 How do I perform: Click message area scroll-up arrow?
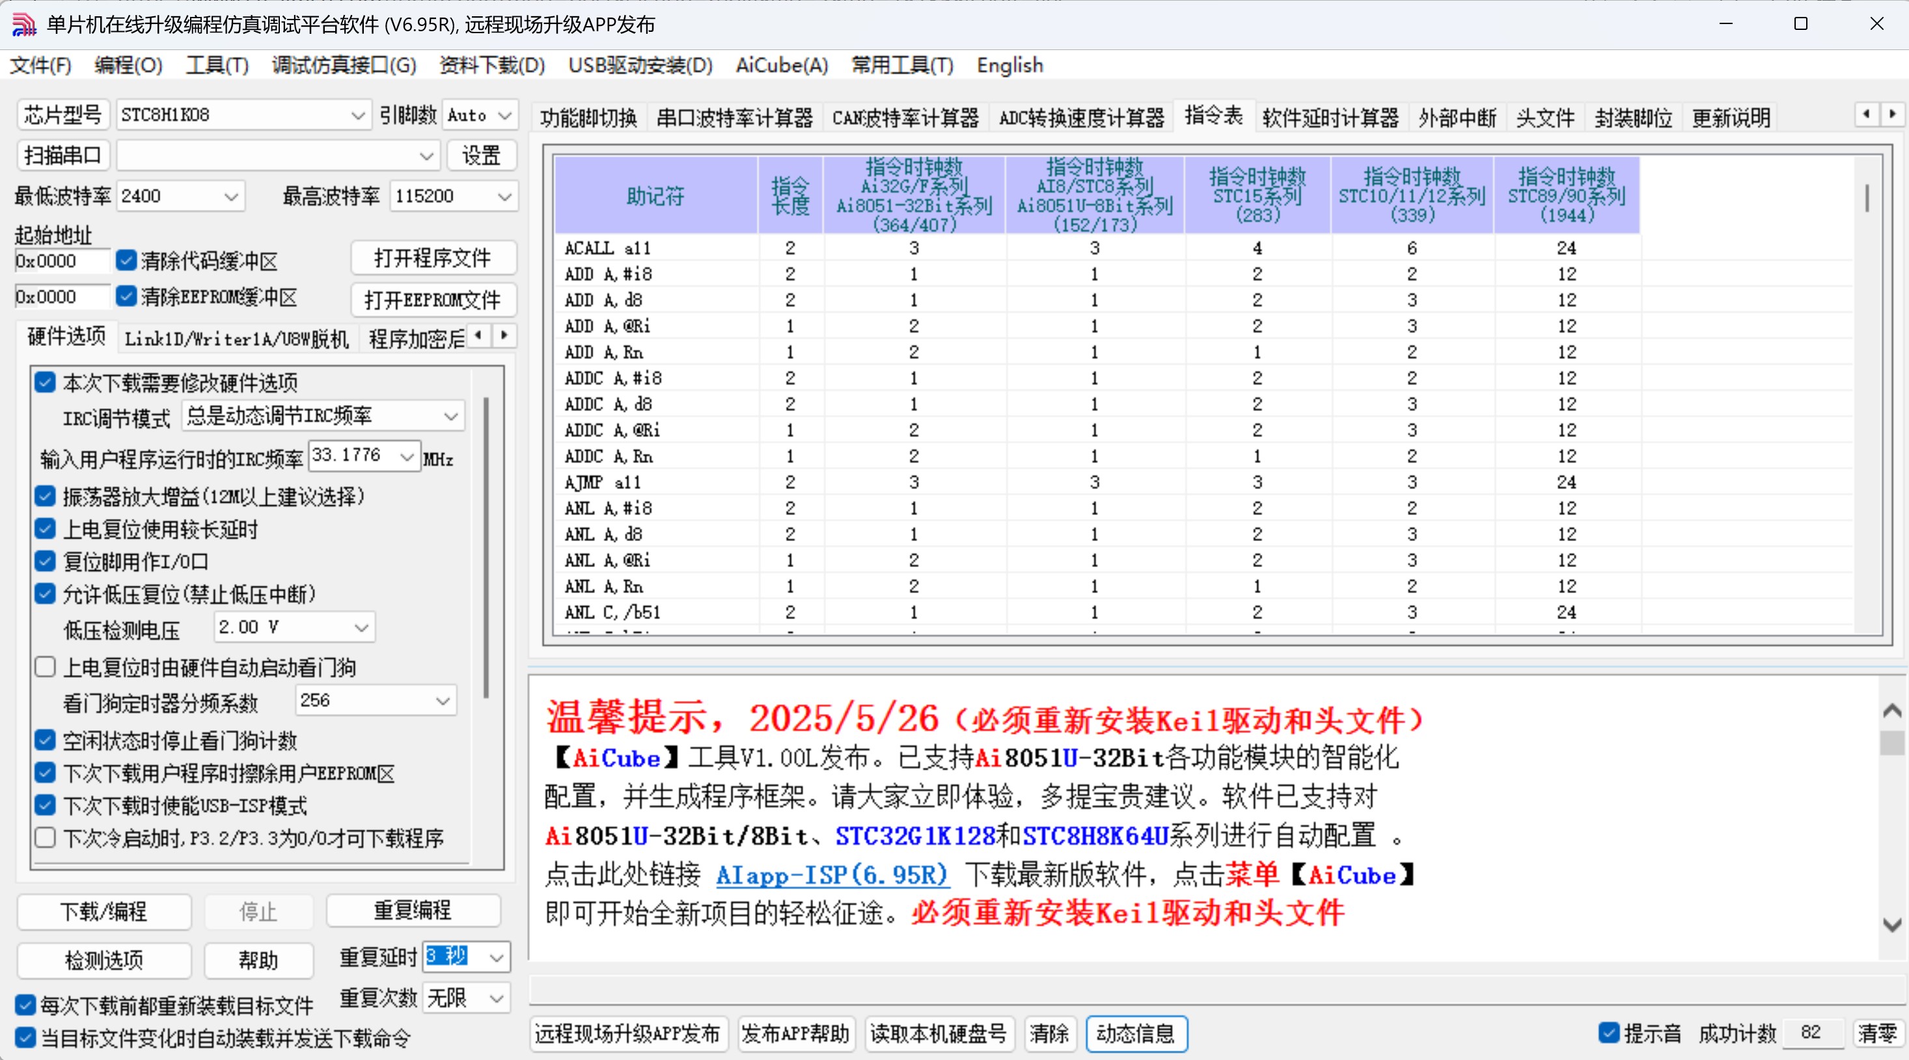pos(1892,711)
